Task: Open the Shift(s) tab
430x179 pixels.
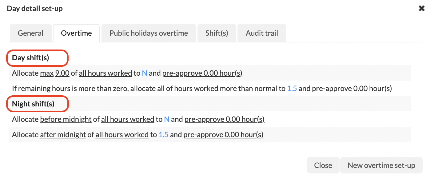Action: click(217, 33)
